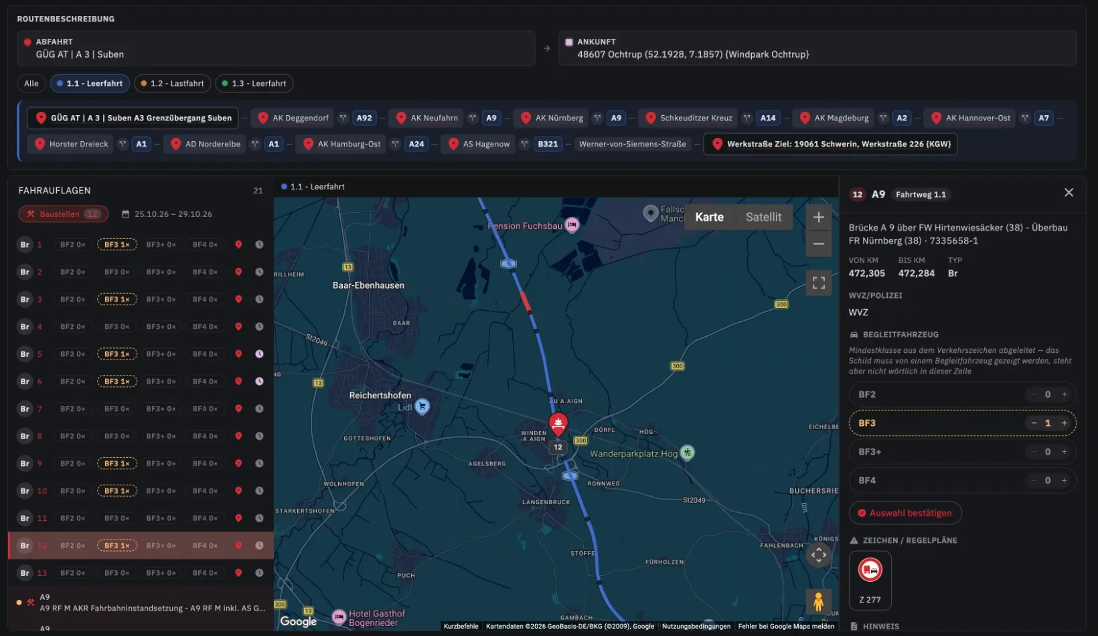
Task: Click the Abfahrt GÜG AT field
Action: pyautogui.click(x=276, y=48)
